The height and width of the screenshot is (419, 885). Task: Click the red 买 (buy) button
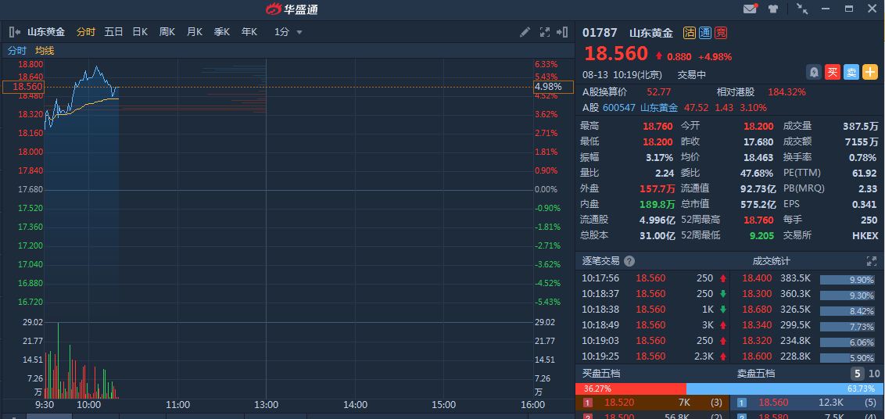[833, 72]
